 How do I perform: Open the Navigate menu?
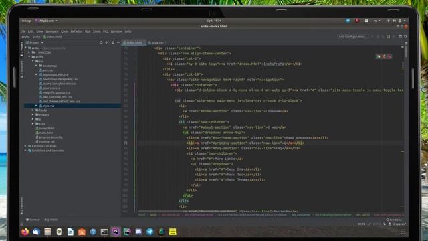(52, 31)
